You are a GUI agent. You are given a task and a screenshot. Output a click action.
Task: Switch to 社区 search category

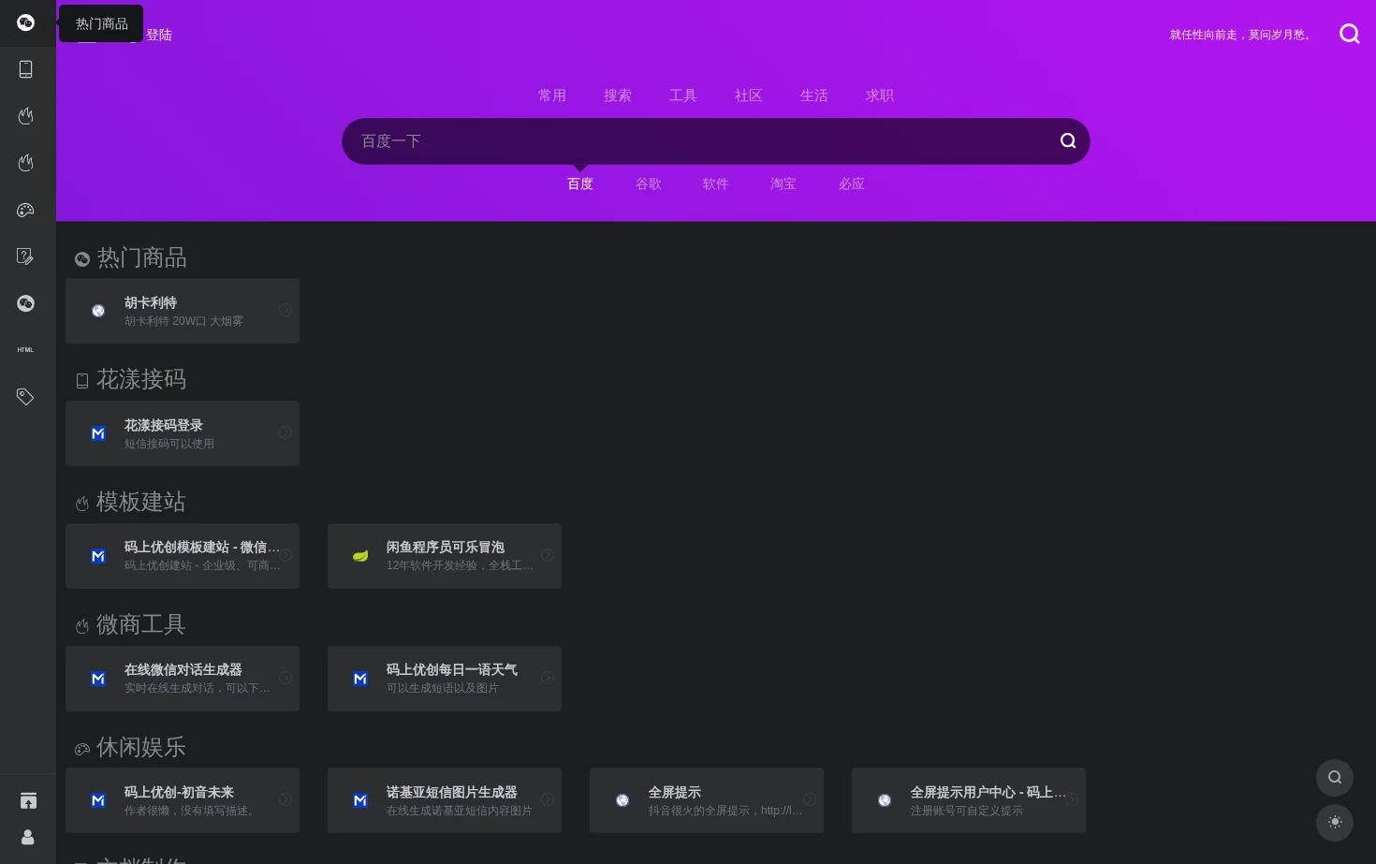point(749,95)
